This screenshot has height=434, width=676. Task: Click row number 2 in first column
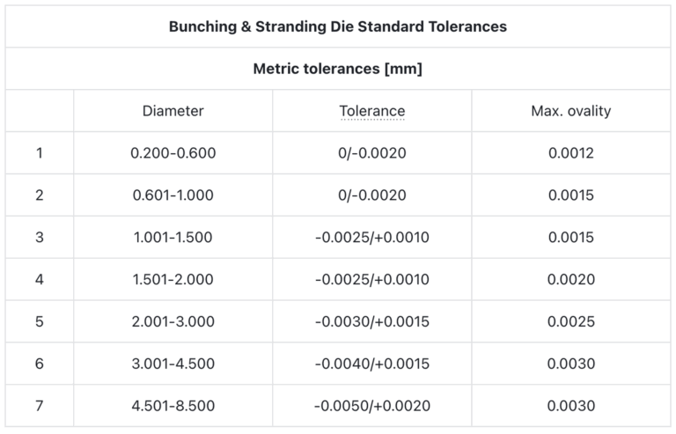tap(40, 195)
